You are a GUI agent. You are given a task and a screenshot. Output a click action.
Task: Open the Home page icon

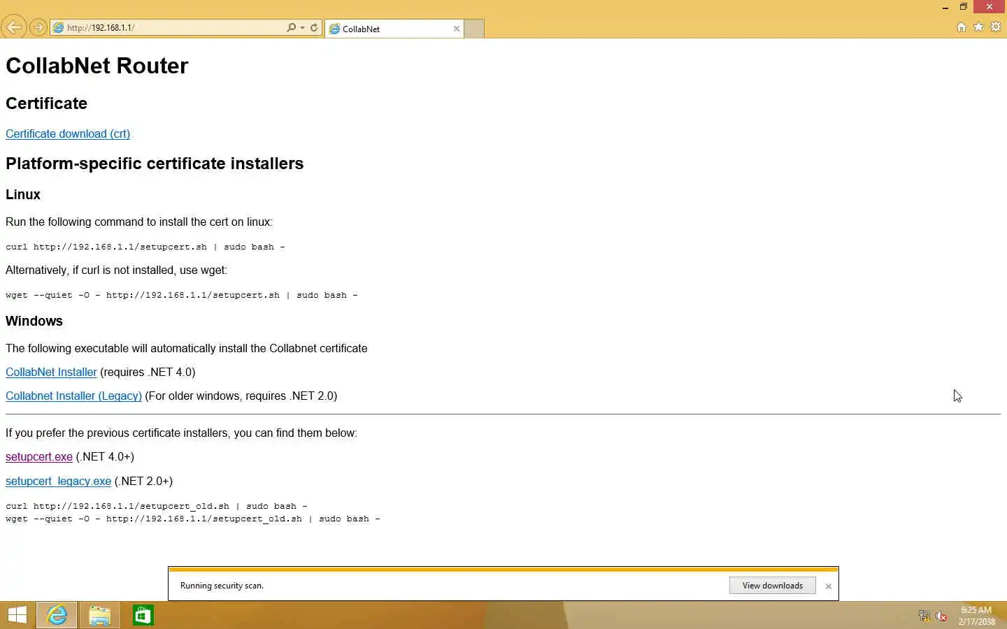(962, 27)
